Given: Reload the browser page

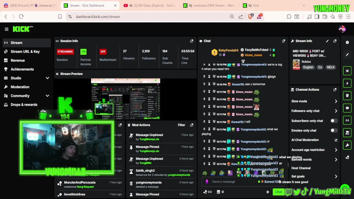Looking at the screenshot, I should click(21, 17).
